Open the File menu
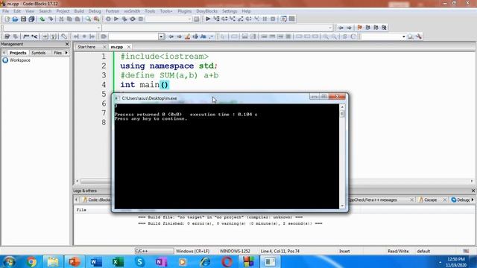 point(5,11)
